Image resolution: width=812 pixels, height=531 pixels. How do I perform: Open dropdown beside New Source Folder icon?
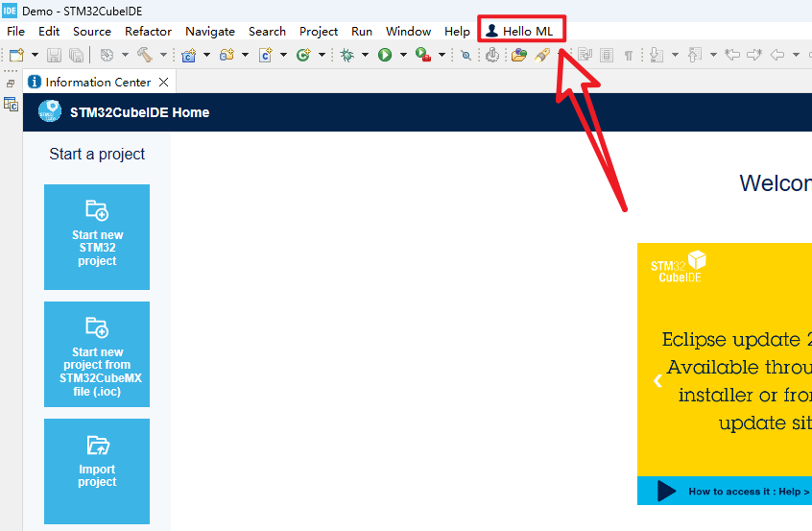(x=245, y=55)
